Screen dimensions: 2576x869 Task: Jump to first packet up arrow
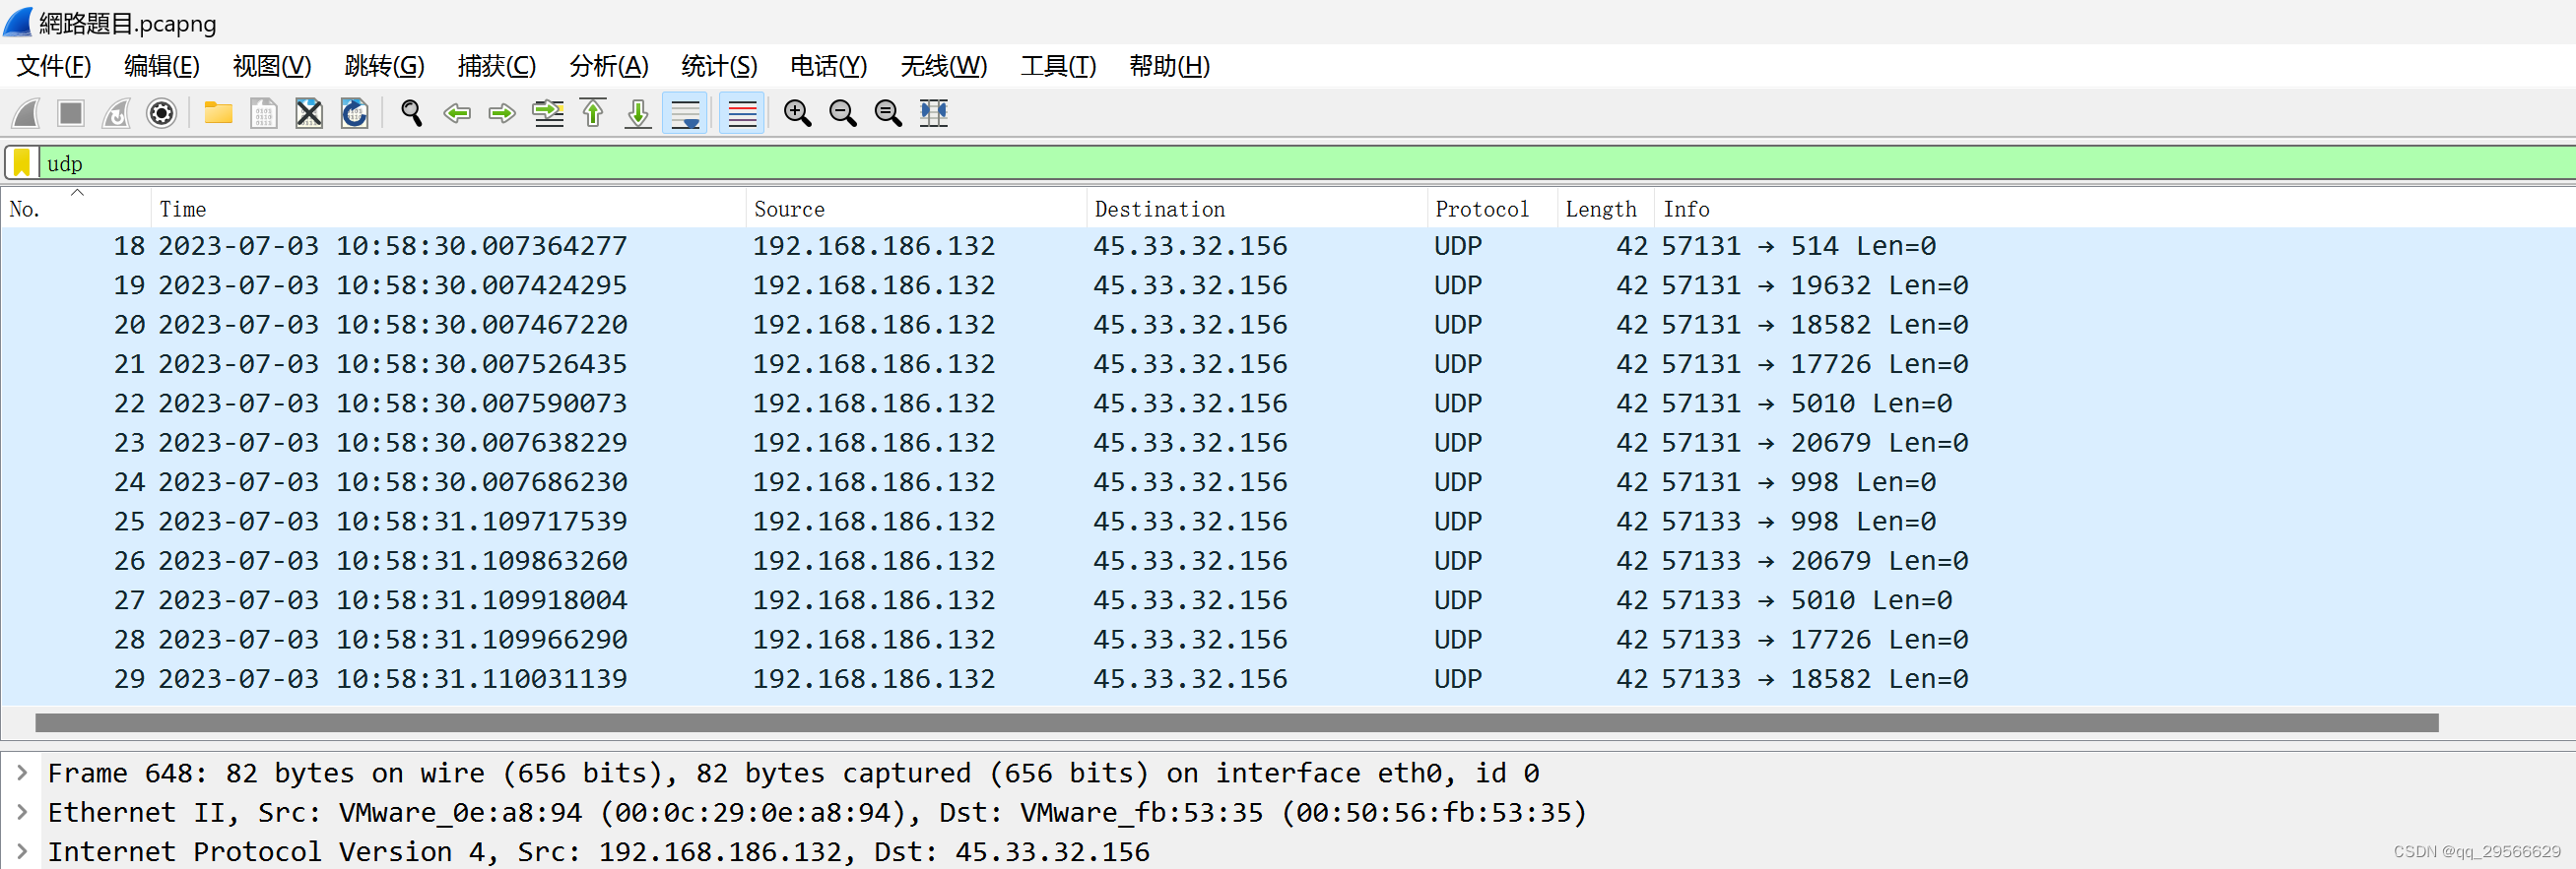593,113
